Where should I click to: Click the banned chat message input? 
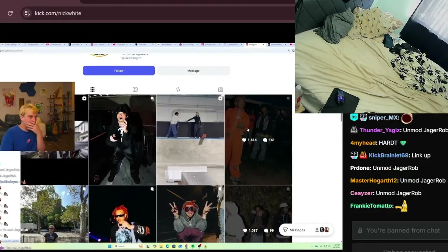coord(400,230)
